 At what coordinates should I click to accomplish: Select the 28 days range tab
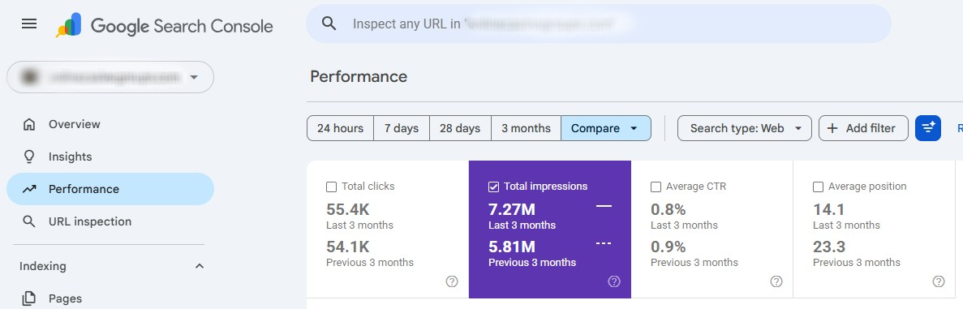coord(460,128)
